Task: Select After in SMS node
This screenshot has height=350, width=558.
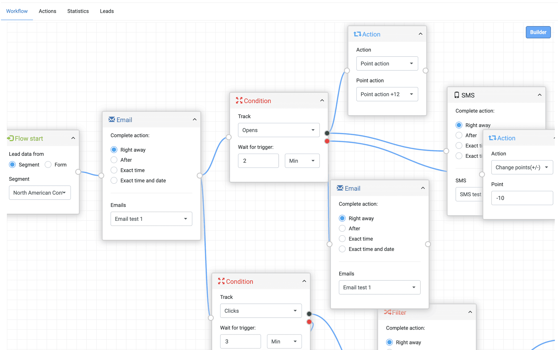Action: (459, 135)
